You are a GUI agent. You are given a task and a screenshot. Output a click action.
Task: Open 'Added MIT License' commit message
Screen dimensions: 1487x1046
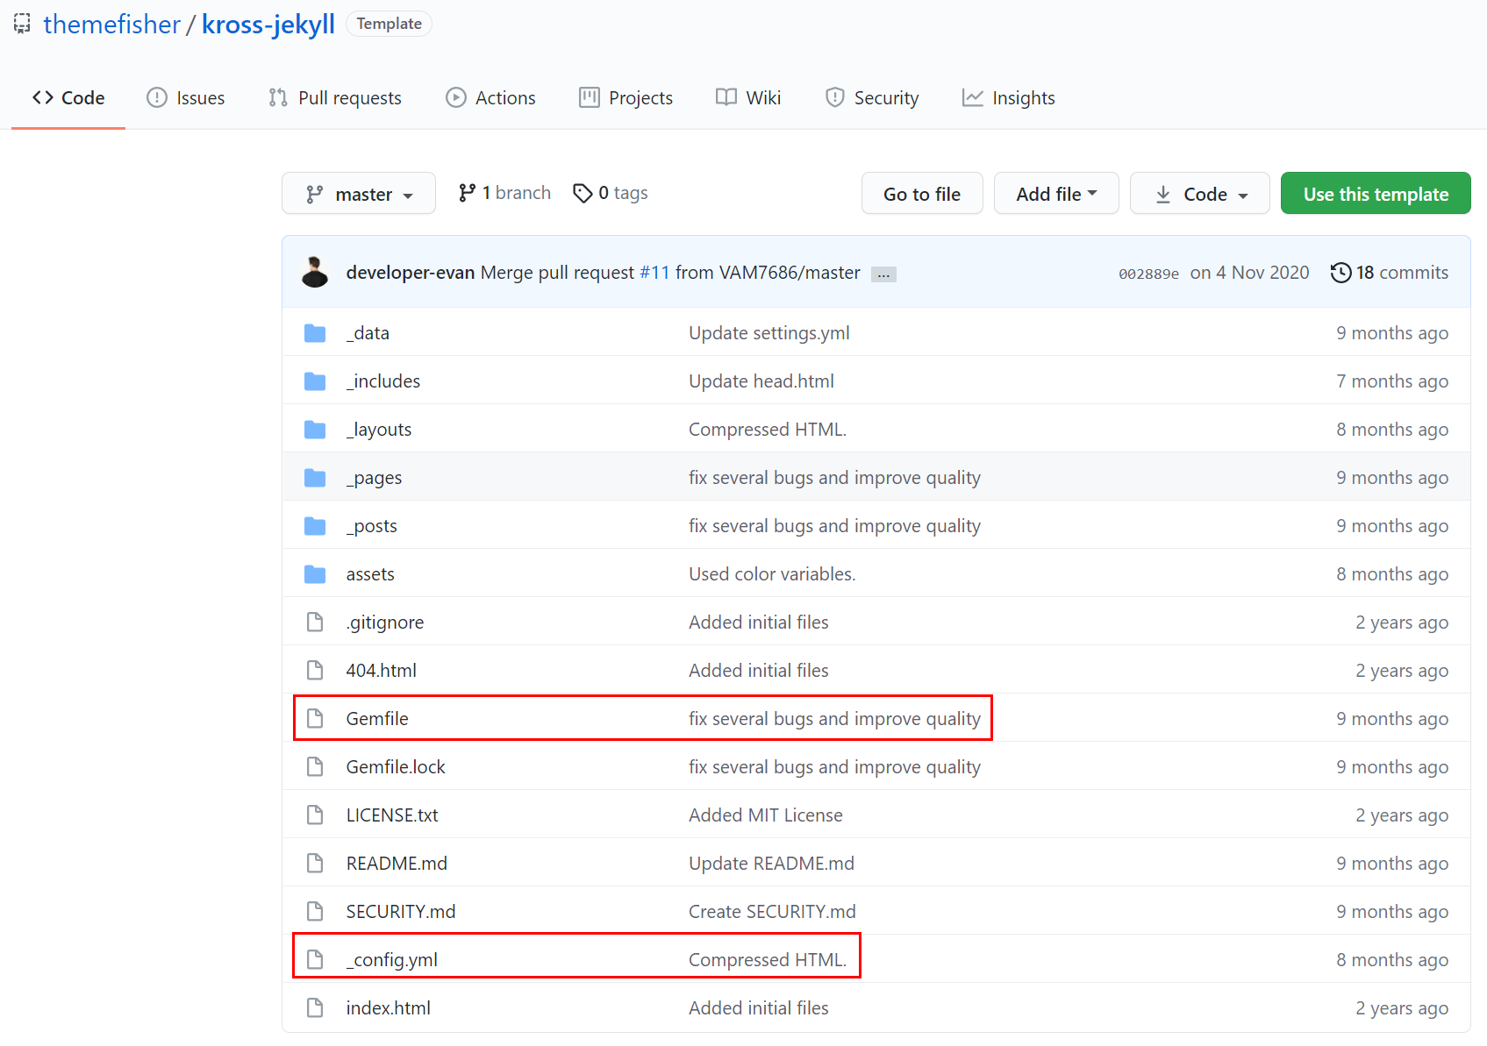[x=766, y=815]
